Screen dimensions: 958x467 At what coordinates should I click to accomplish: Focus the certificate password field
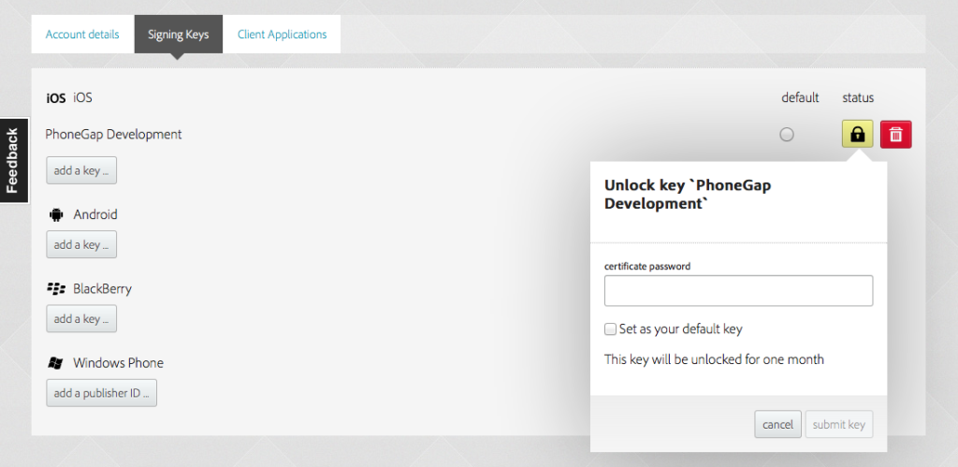[x=739, y=290]
